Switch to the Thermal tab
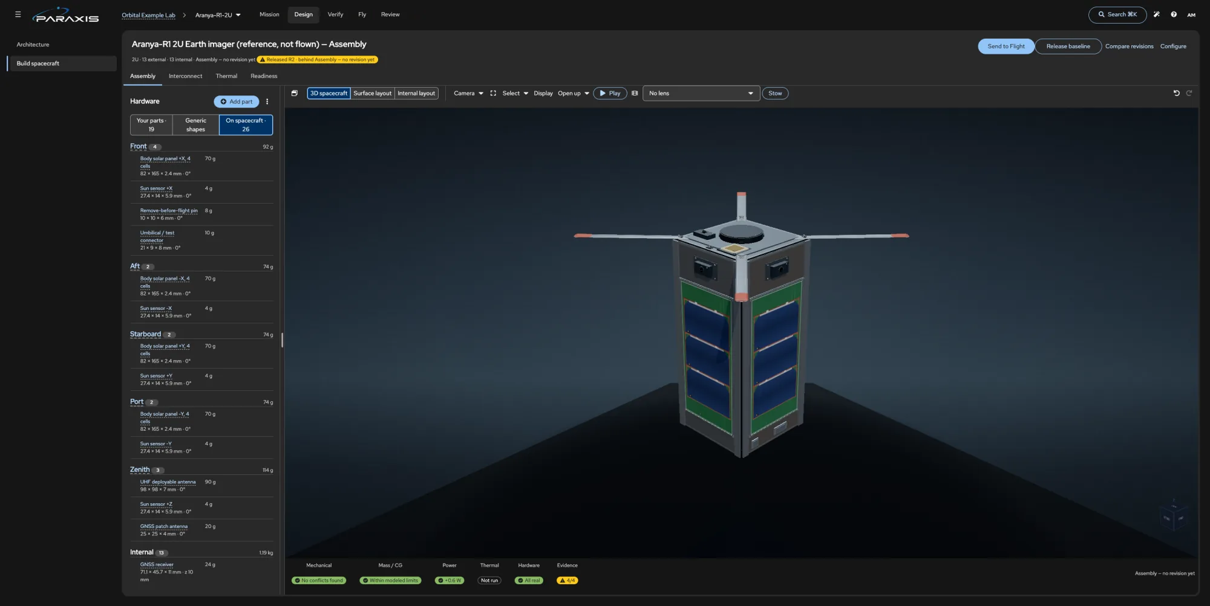This screenshot has height=606, width=1210. coord(226,76)
